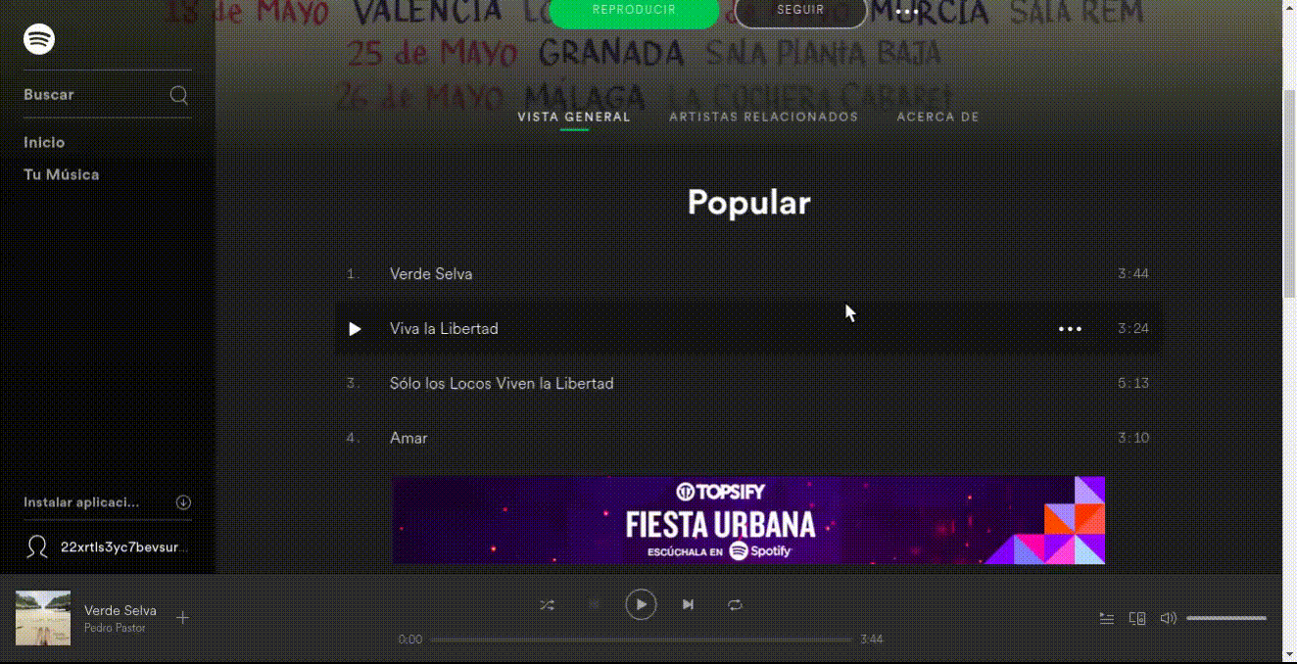Follow the artist with the Seguir button
This screenshot has width=1297, height=664.
click(800, 11)
